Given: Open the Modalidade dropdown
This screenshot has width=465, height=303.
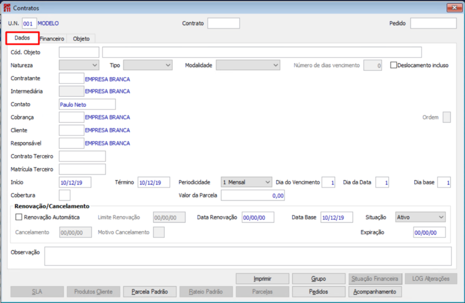Looking at the screenshot, I should click(x=248, y=65).
